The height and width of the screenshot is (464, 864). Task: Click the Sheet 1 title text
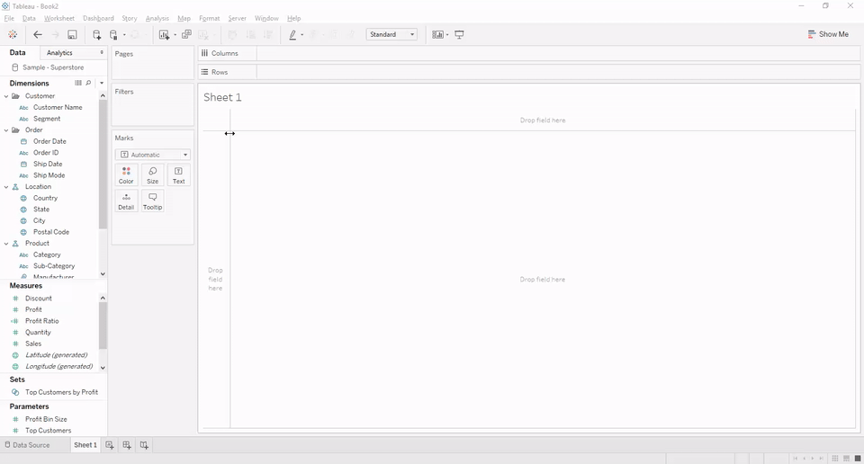(x=222, y=97)
